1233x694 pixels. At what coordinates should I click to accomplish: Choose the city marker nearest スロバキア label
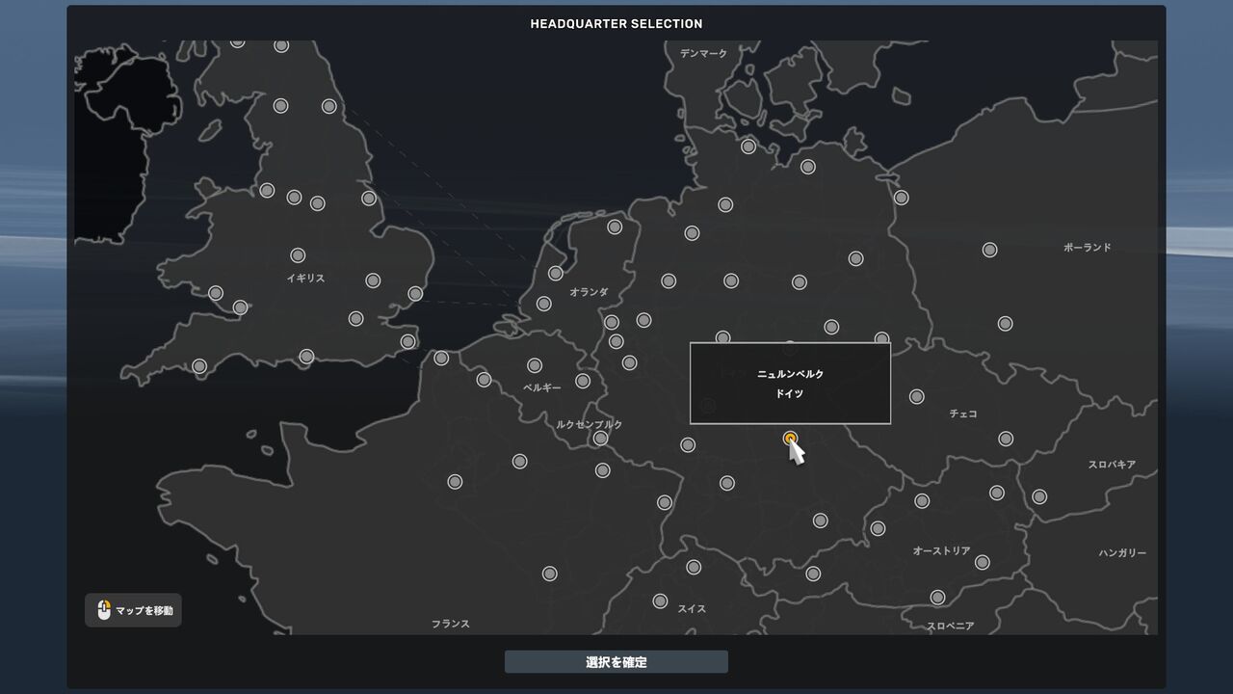click(1039, 496)
